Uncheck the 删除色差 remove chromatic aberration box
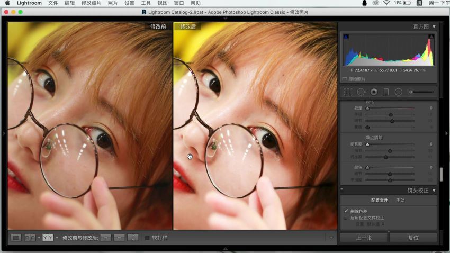This screenshot has height=253, width=450. [346, 211]
